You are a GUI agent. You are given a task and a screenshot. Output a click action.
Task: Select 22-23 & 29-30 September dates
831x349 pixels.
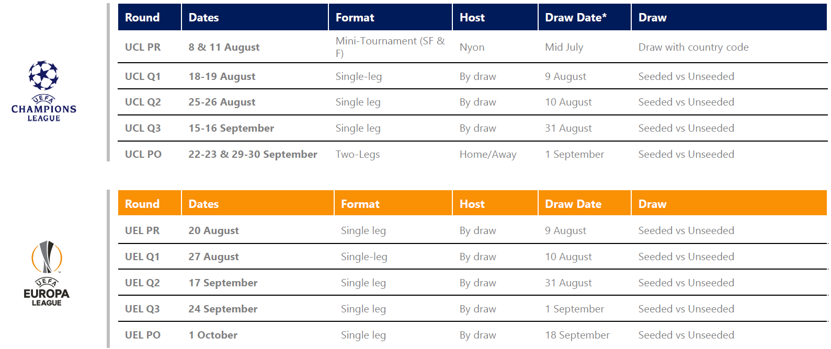click(x=253, y=154)
